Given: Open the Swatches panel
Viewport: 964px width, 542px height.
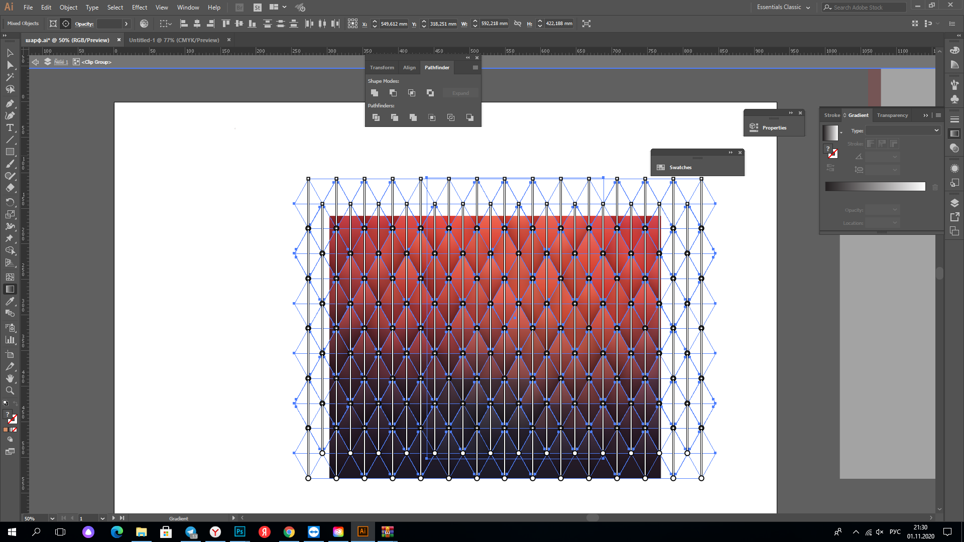Looking at the screenshot, I should [680, 168].
